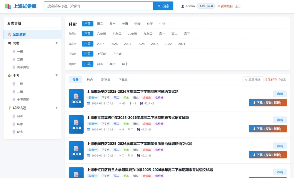This screenshot has height=178, width=294.
Task: Switch to the 综合 sort tab
Action: pyautogui.click(x=90, y=80)
